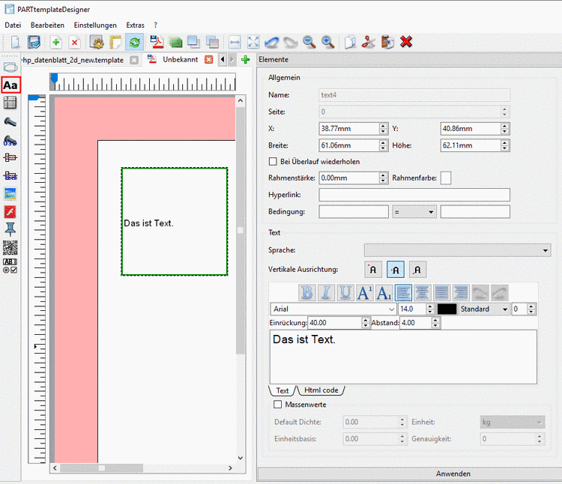Open the Einstellungen menu
The width and height of the screenshot is (562, 484).
[95, 25]
